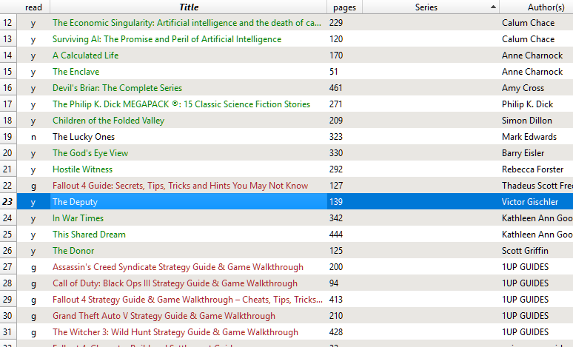This screenshot has height=347, width=573.
Task: Select row number 23 header
Action: coord(7,202)
